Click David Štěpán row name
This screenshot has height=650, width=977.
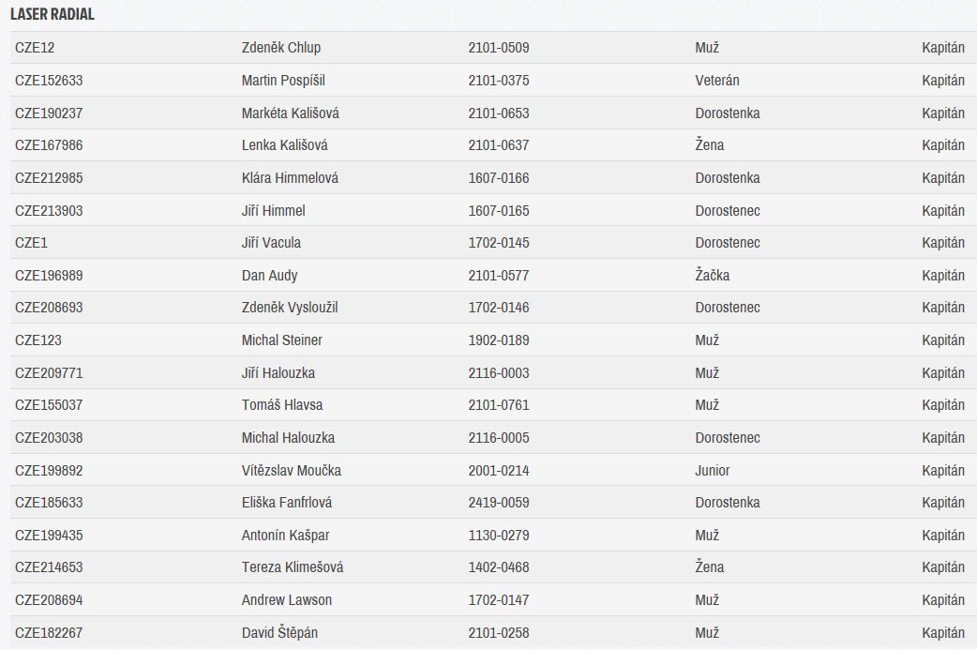point(279,632)
